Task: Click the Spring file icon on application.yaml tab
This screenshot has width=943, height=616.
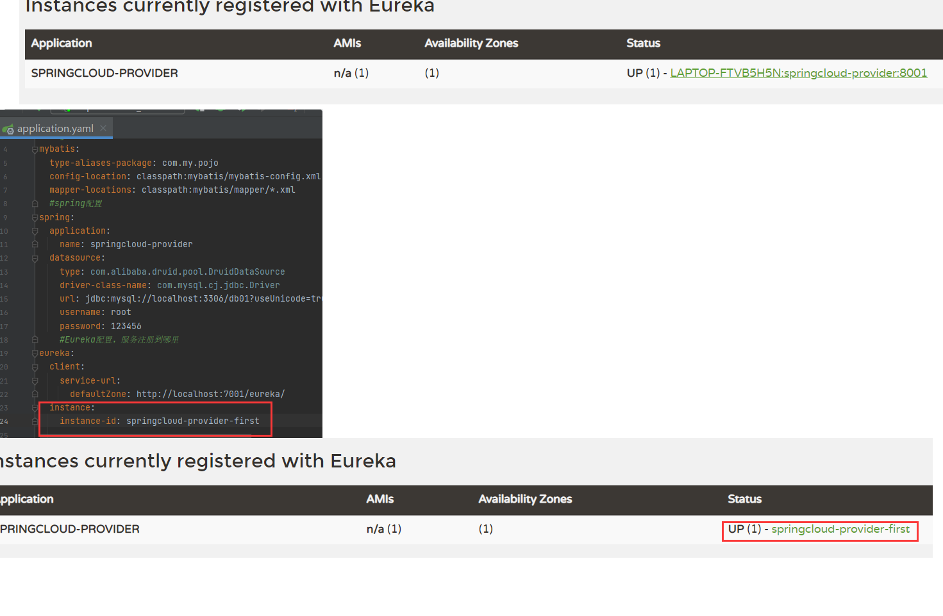Action: click(8, 129)
